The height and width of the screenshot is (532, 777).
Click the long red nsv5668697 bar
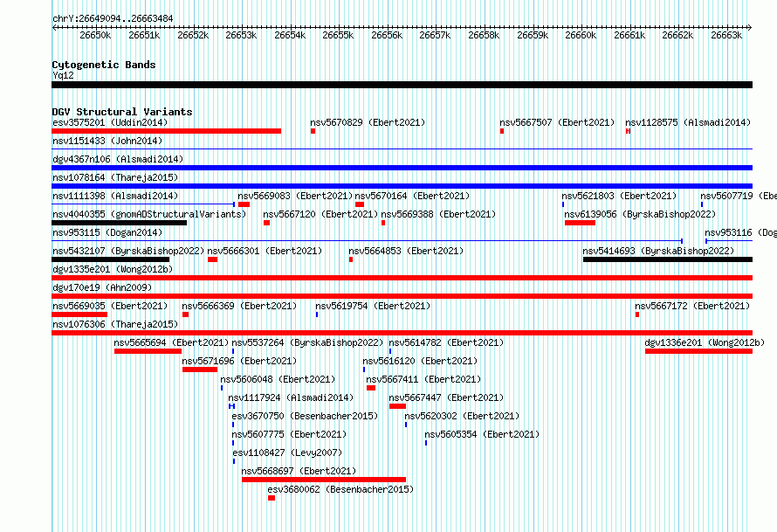tap(324, 480)
